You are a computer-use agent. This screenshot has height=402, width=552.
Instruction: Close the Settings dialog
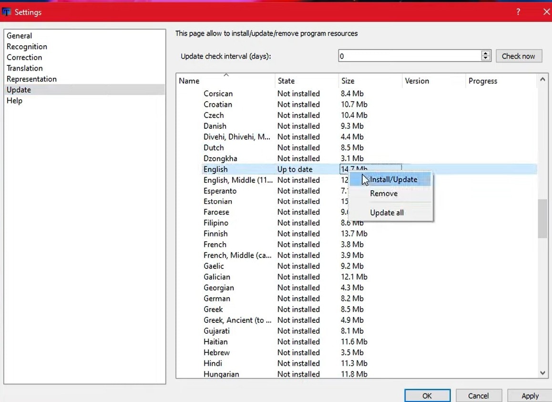point(546,11)
